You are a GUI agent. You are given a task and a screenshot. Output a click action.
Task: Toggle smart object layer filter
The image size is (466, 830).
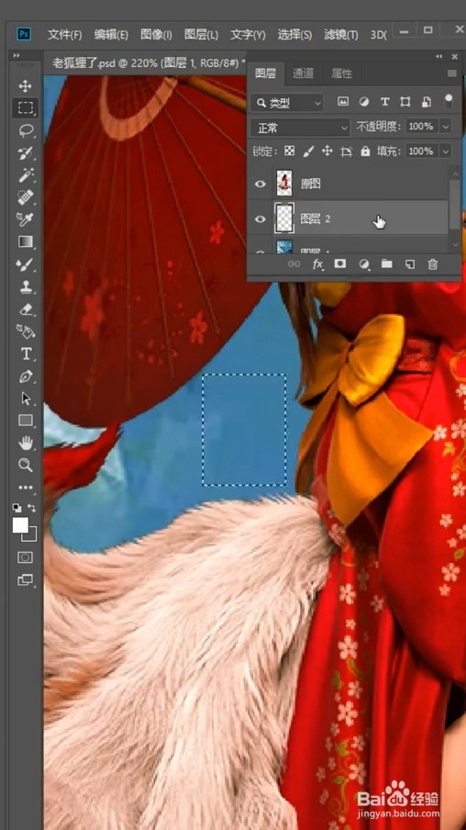pyautogui.click(x=427, y=102)
